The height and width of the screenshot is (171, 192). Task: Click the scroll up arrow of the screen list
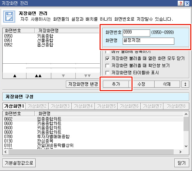pos(186,114)
